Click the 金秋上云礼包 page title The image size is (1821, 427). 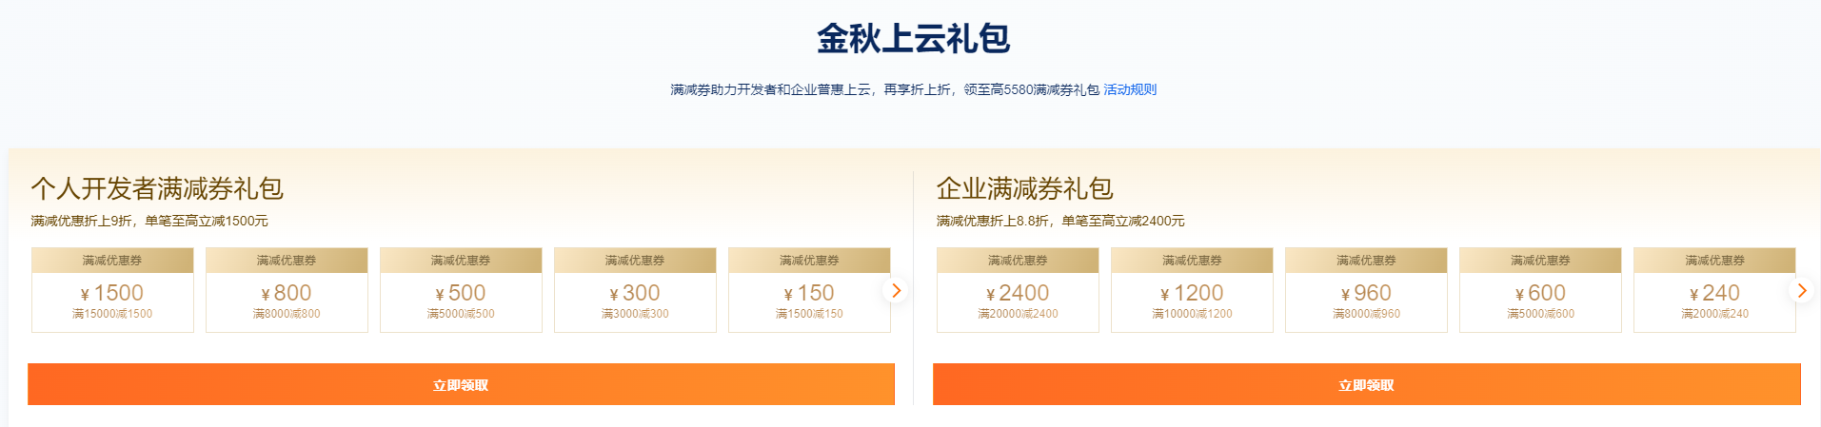tap(913, 38)
